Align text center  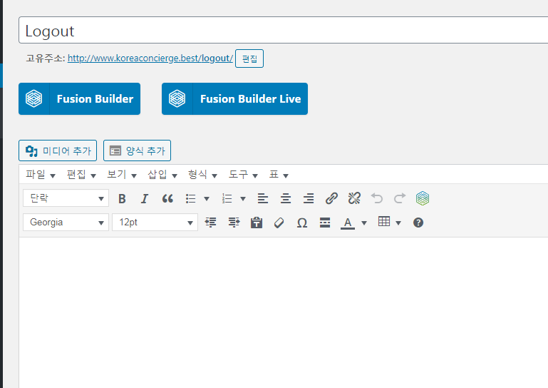coord(286,199)
